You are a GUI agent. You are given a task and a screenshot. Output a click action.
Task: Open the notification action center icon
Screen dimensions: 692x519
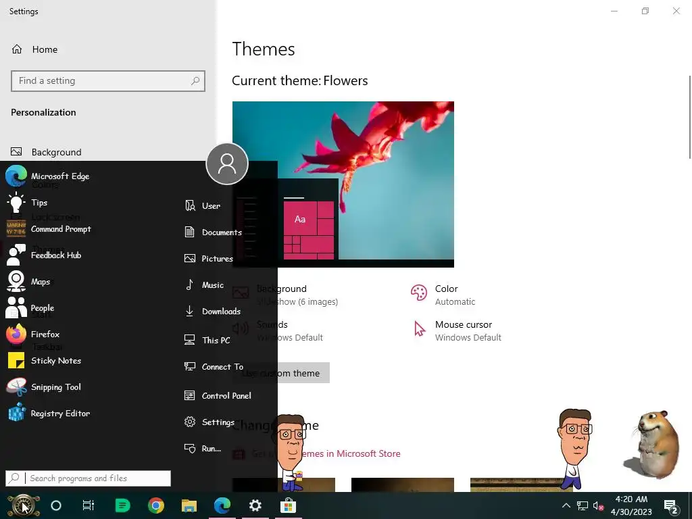tap(671, 507)
